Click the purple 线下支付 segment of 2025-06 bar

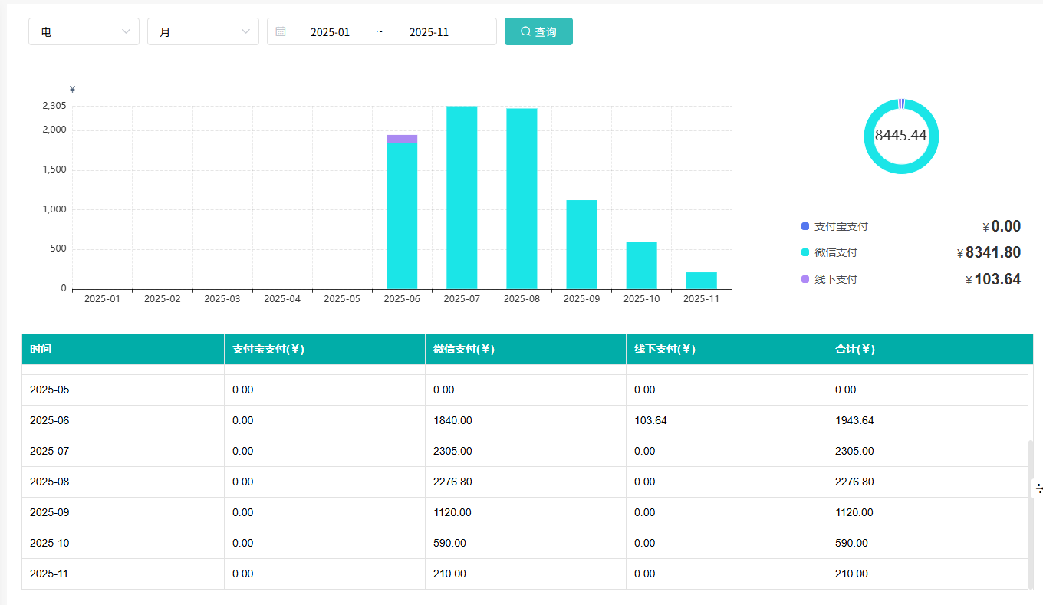coord(402,139)
